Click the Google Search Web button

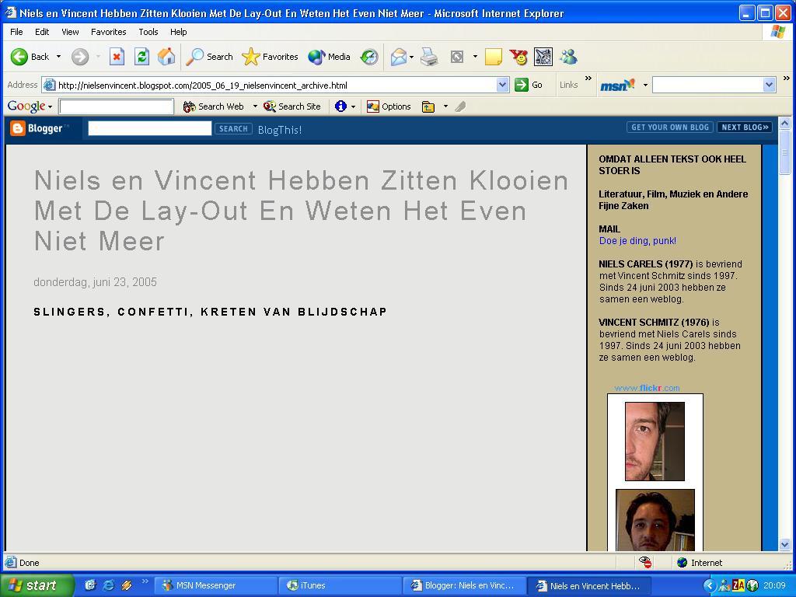(x=214, y=106)
